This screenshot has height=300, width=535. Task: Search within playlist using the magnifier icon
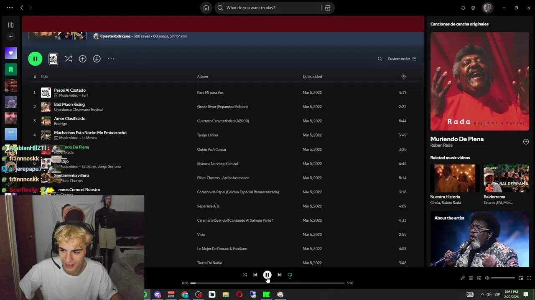pyautogui.click(x=380, y=59)
